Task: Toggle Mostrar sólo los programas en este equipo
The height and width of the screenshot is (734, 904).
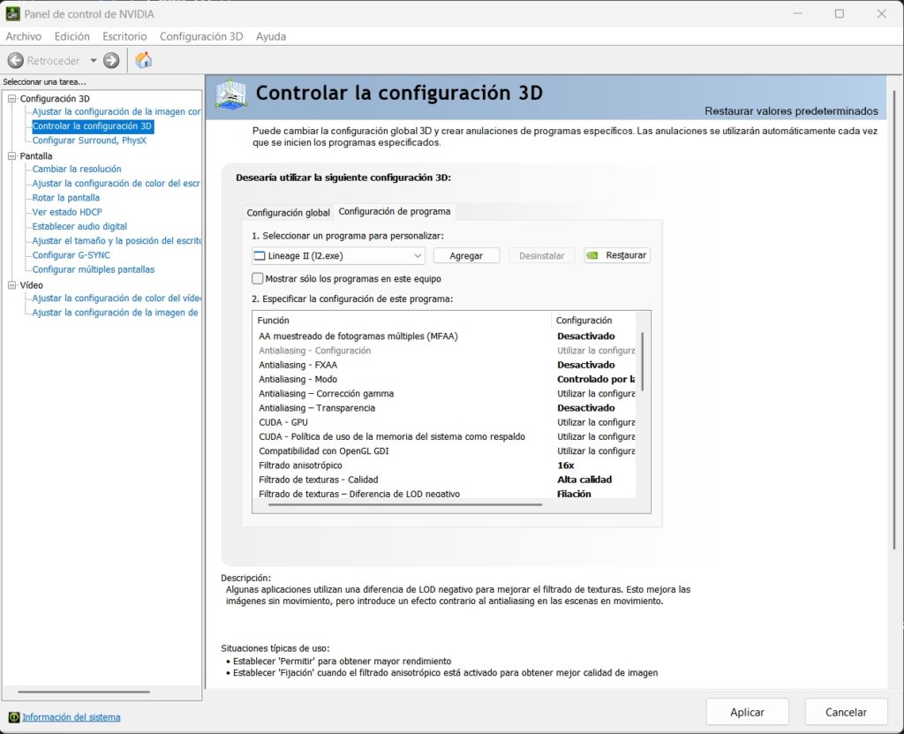Action: (x=258, y=279)
